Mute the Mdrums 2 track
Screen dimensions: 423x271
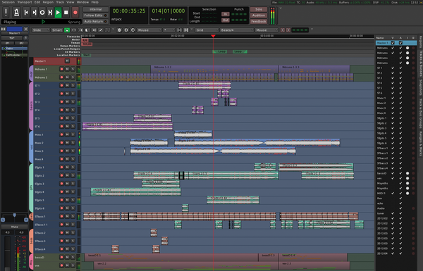tap(67, 77)
